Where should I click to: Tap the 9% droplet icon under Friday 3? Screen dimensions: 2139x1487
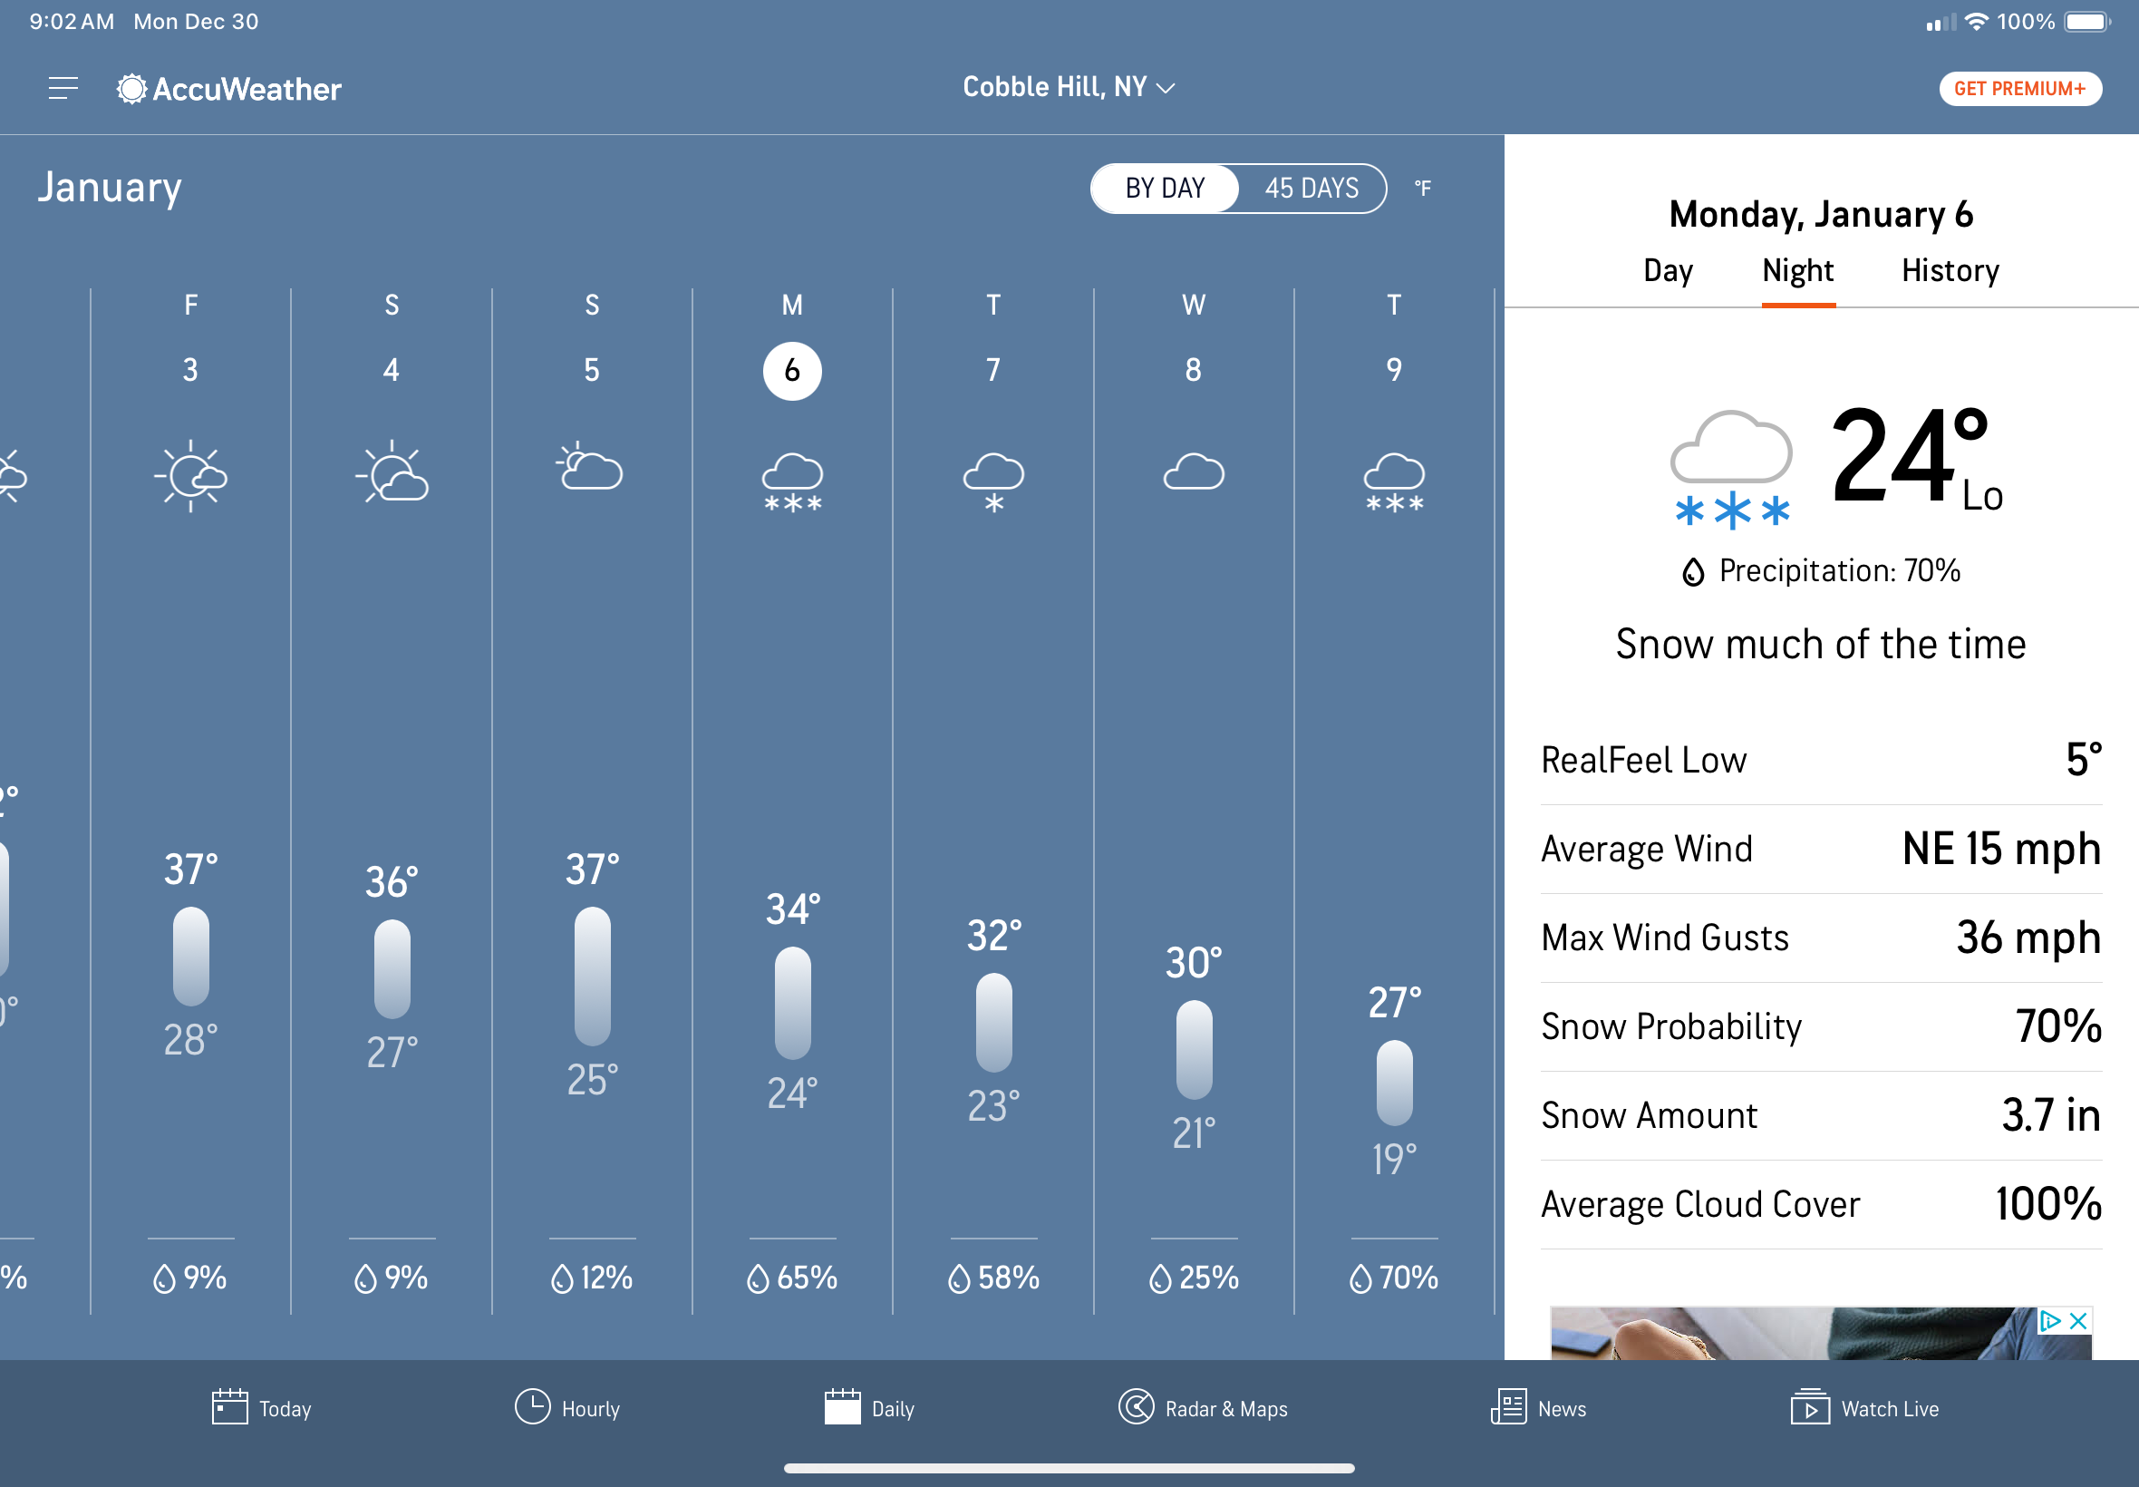(x=164, y=1278)
